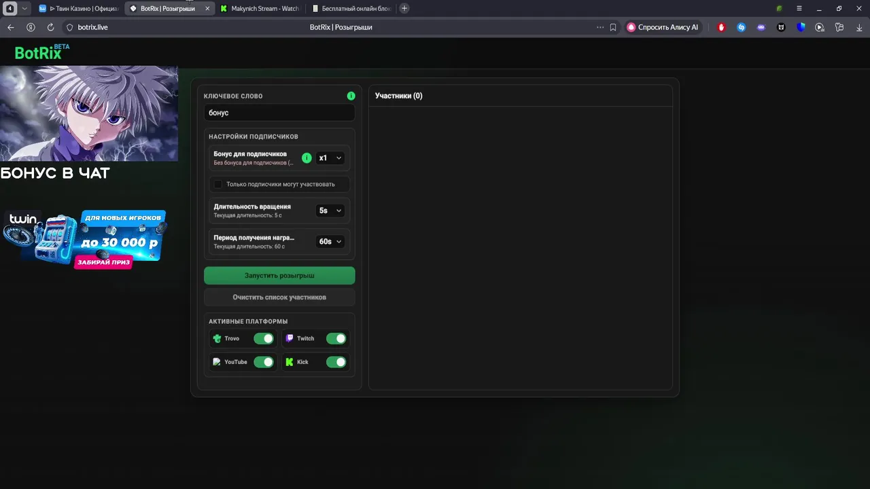This screenshot has height=489, width=870.
Task: Open the extensions puzzle icon
Action: pyautogui.click(x=839, y=27)
